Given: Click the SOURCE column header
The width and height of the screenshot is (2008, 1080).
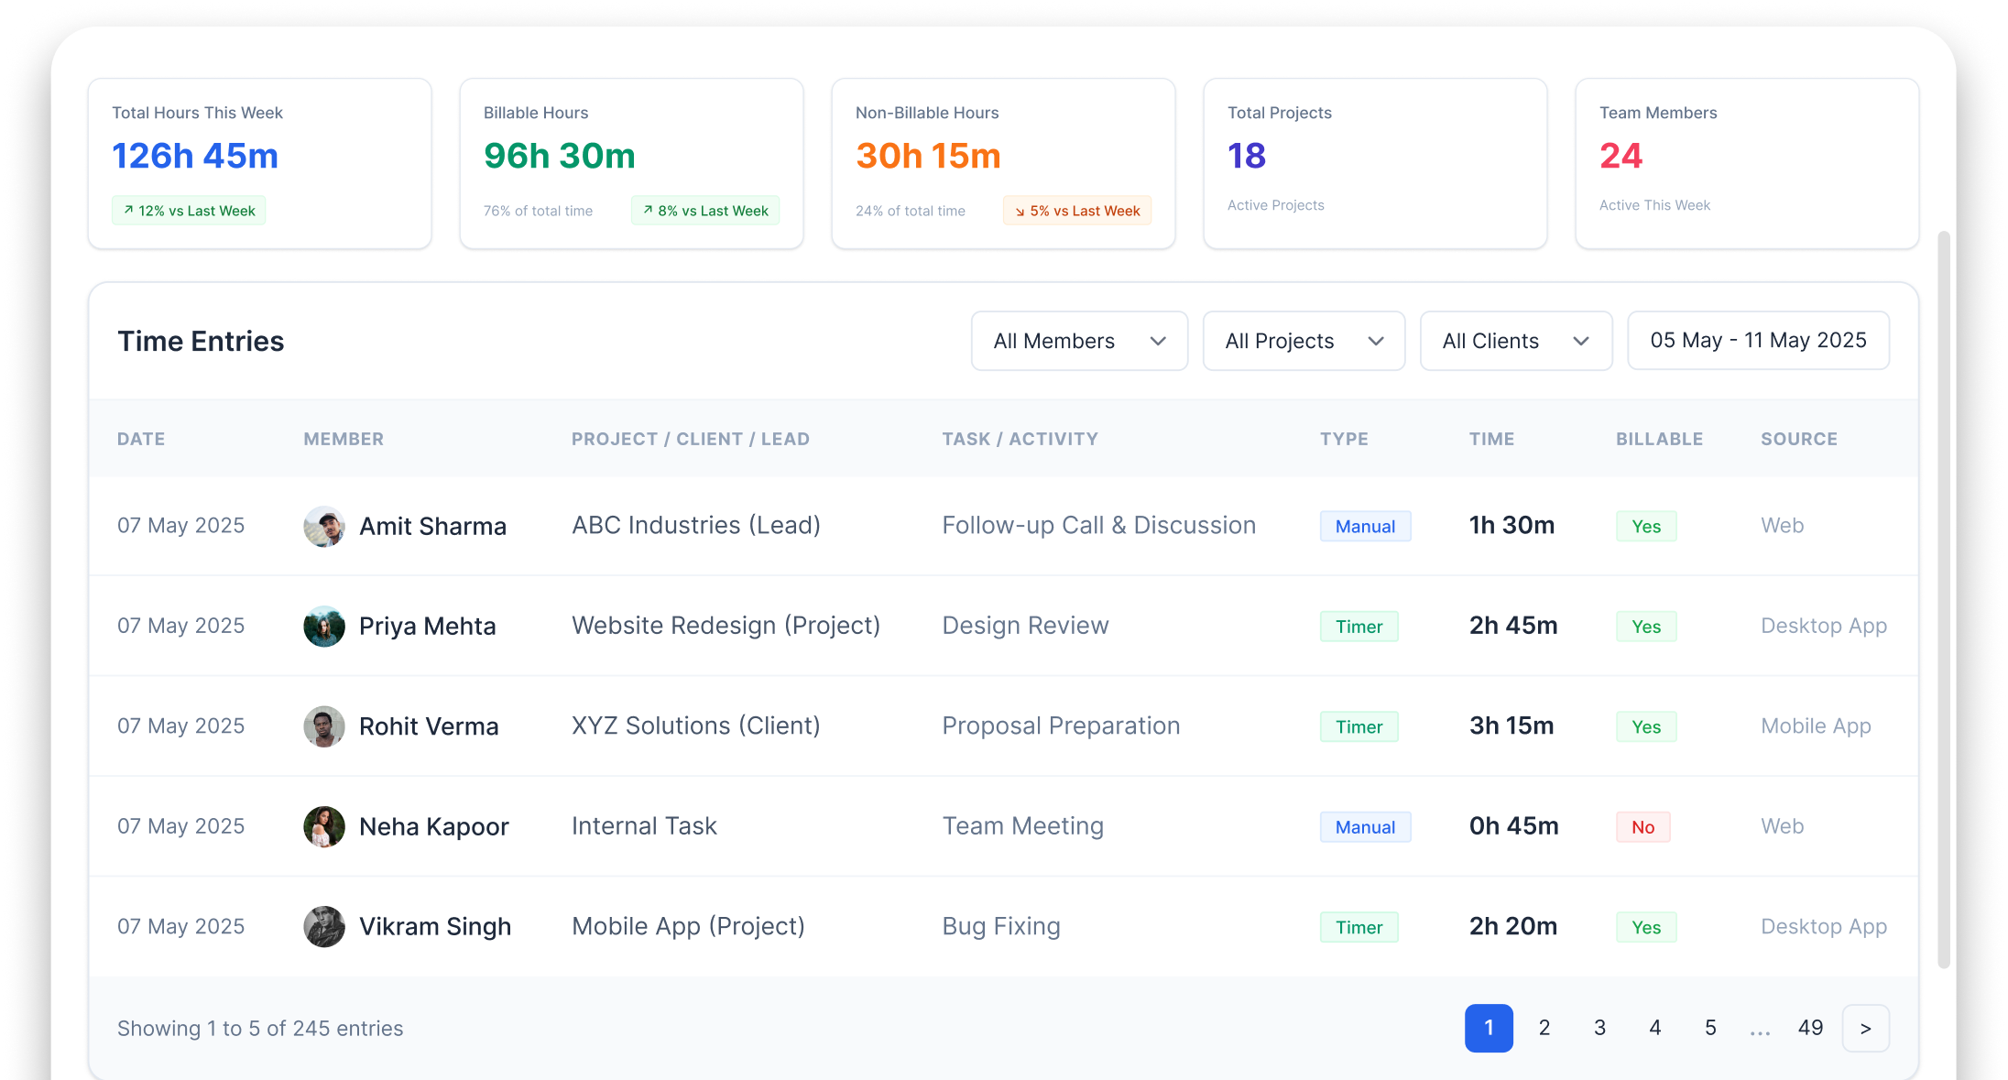Looking at the screenshot, I should [1799, 439].
